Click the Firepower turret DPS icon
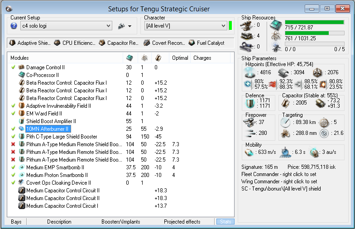 click(249, 122)
